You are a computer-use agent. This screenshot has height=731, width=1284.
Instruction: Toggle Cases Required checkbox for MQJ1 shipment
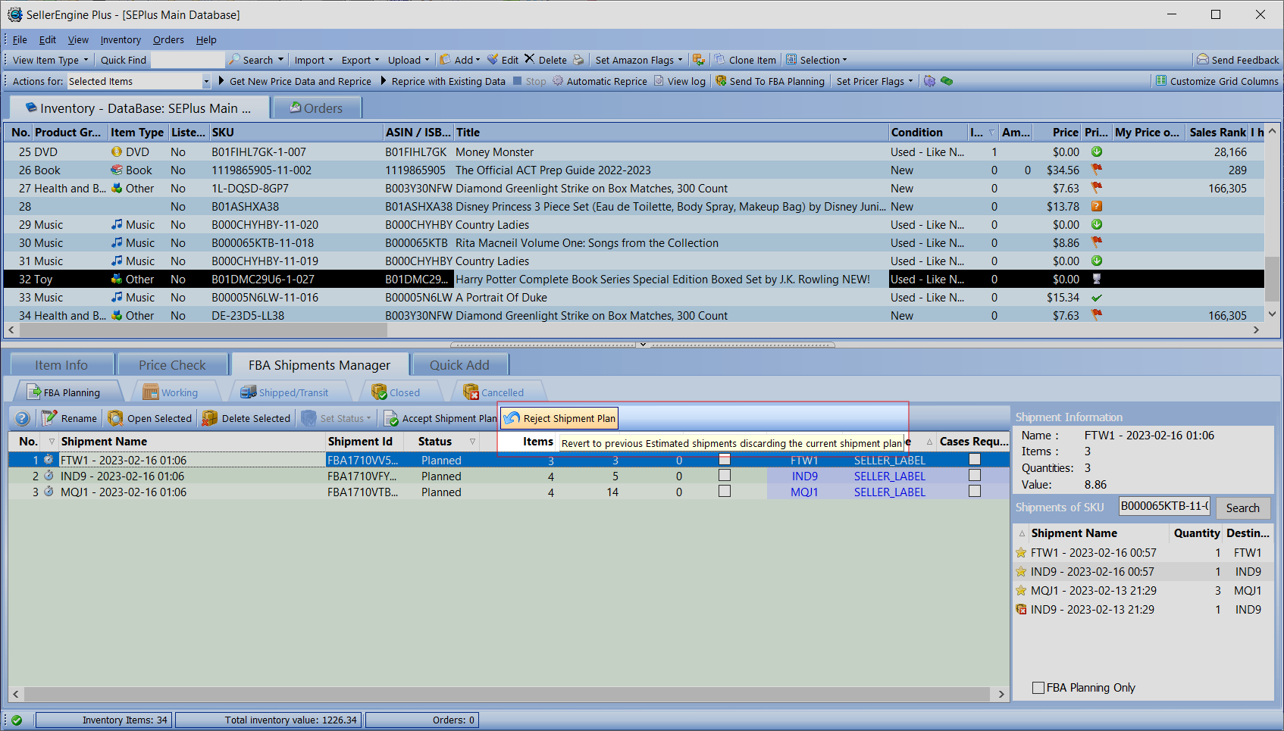pyautogui.click(x=975, y=492)
